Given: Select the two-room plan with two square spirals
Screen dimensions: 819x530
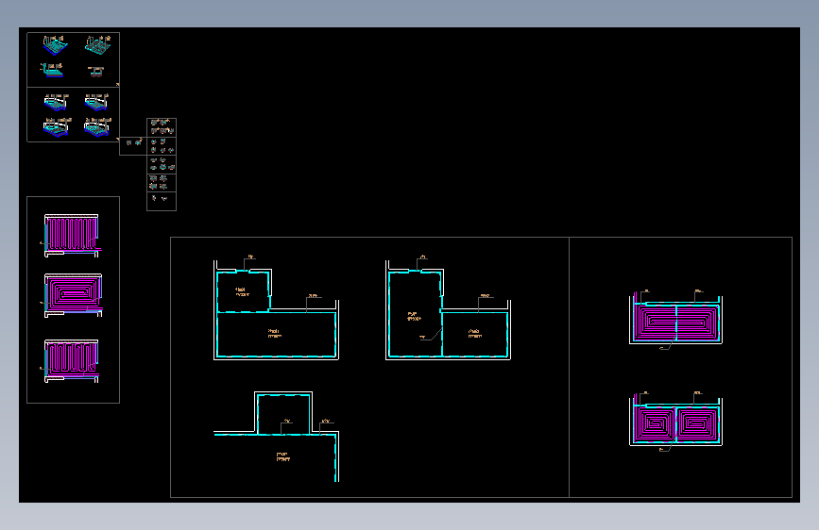Looking at the screenshot, I should tap(675, 422).
